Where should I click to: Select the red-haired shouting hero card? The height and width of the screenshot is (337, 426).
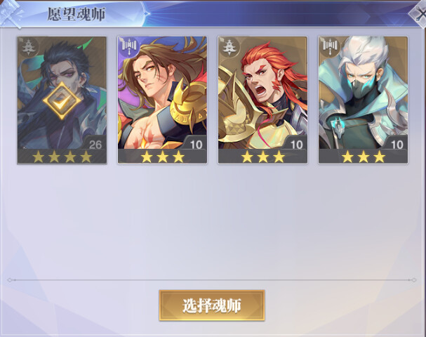(262, 100)
